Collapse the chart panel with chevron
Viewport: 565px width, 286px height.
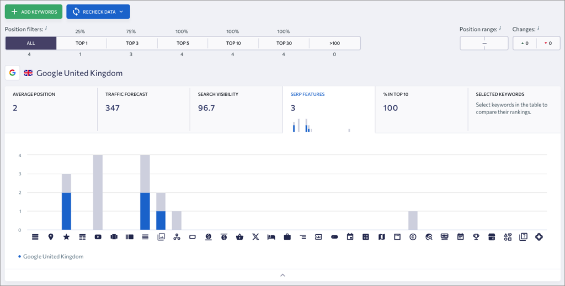282,275
